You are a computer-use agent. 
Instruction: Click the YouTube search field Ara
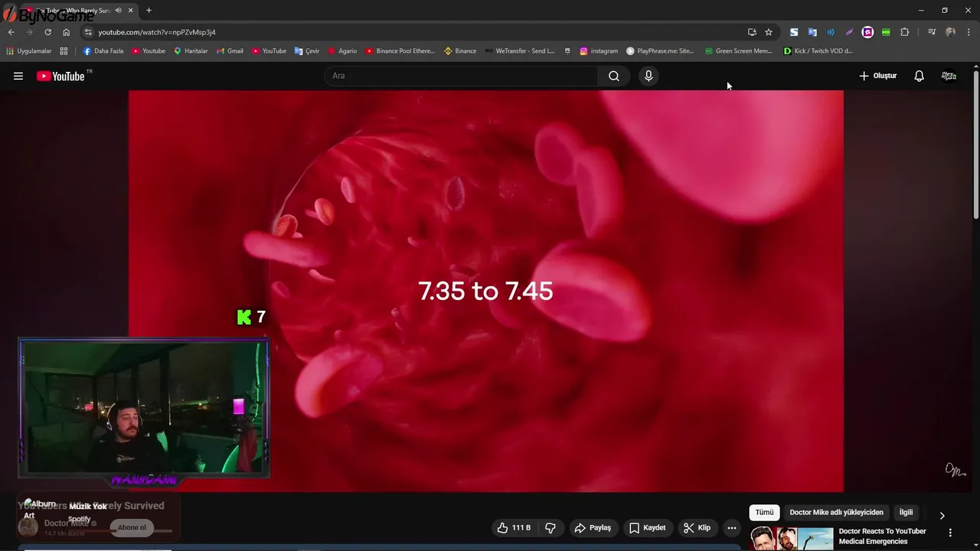point(462,76)
